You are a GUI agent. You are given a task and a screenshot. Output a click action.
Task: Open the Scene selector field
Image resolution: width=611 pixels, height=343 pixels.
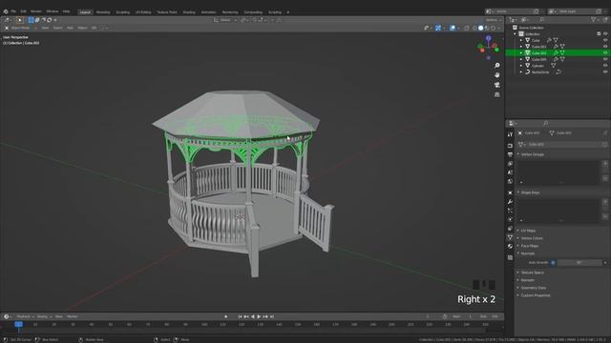point(513,11)
